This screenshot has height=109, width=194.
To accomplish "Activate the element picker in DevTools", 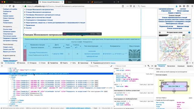I will click(2, 63).
